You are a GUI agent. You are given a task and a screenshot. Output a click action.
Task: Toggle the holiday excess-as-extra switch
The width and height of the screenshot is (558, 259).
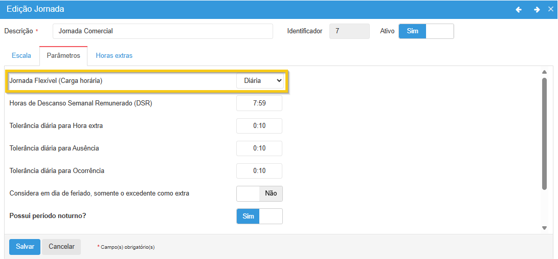tap(259, 193)
